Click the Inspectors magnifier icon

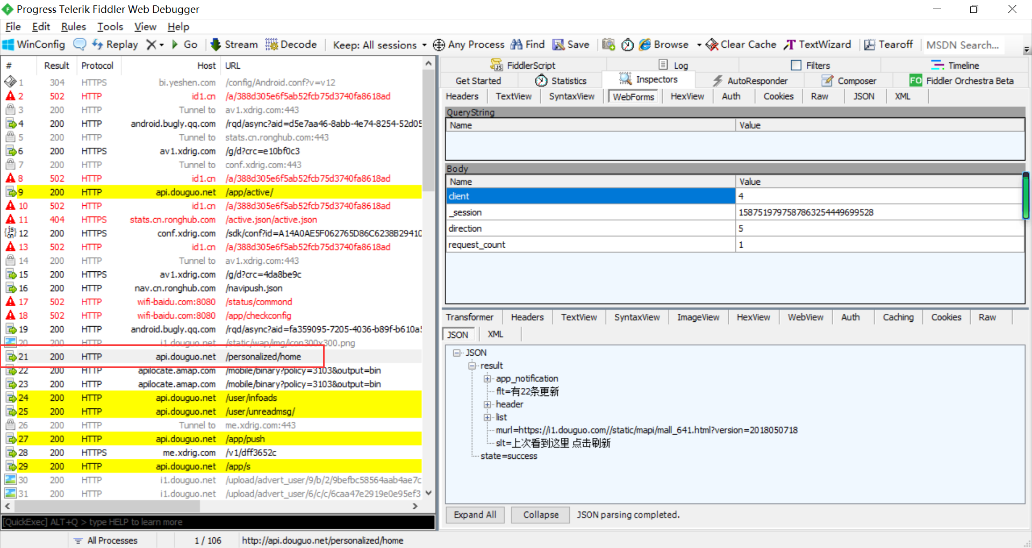625,79
